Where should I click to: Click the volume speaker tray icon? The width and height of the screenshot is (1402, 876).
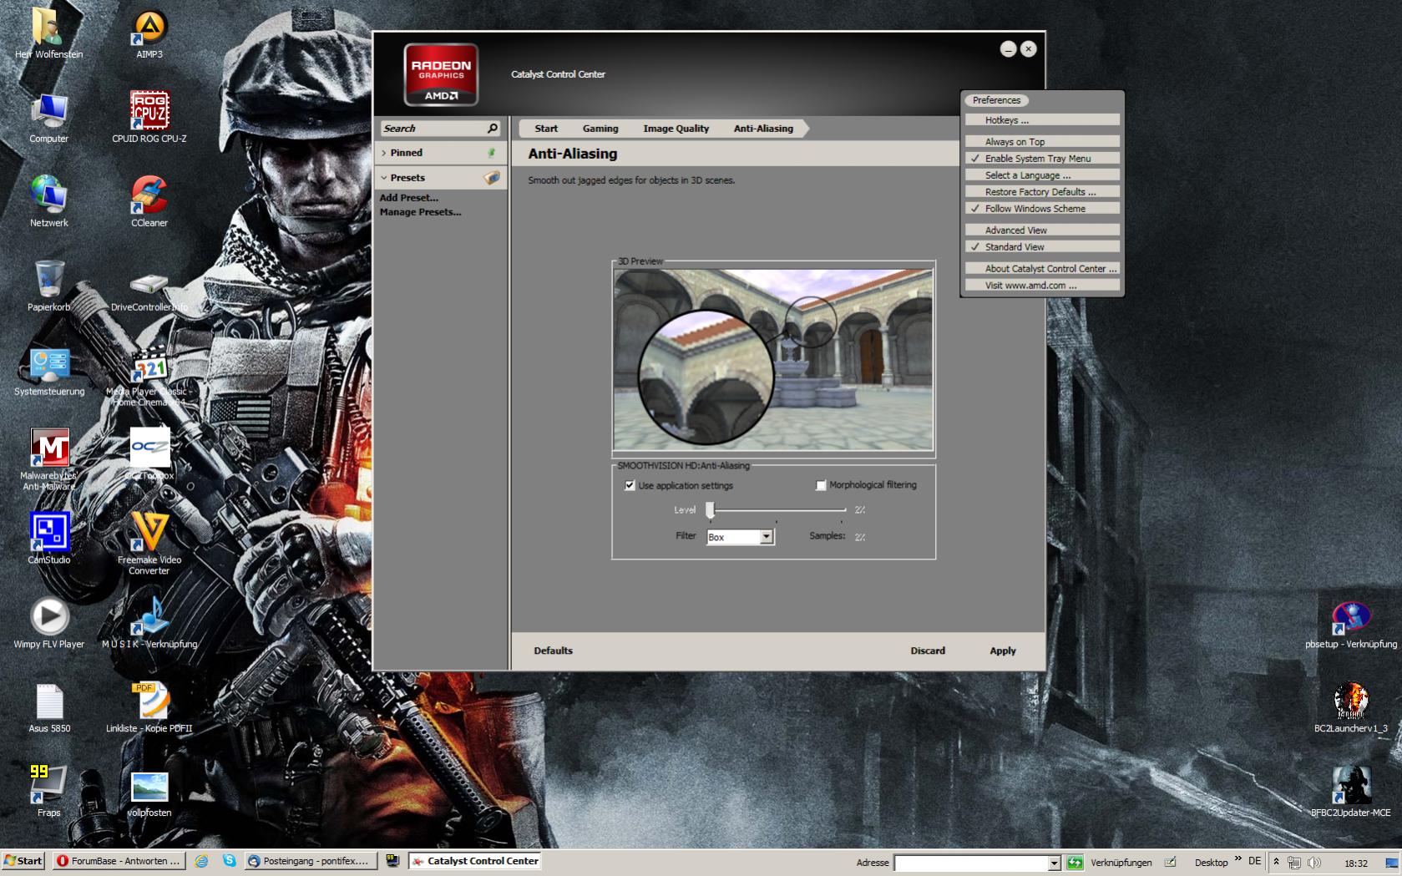point(1313,863)
